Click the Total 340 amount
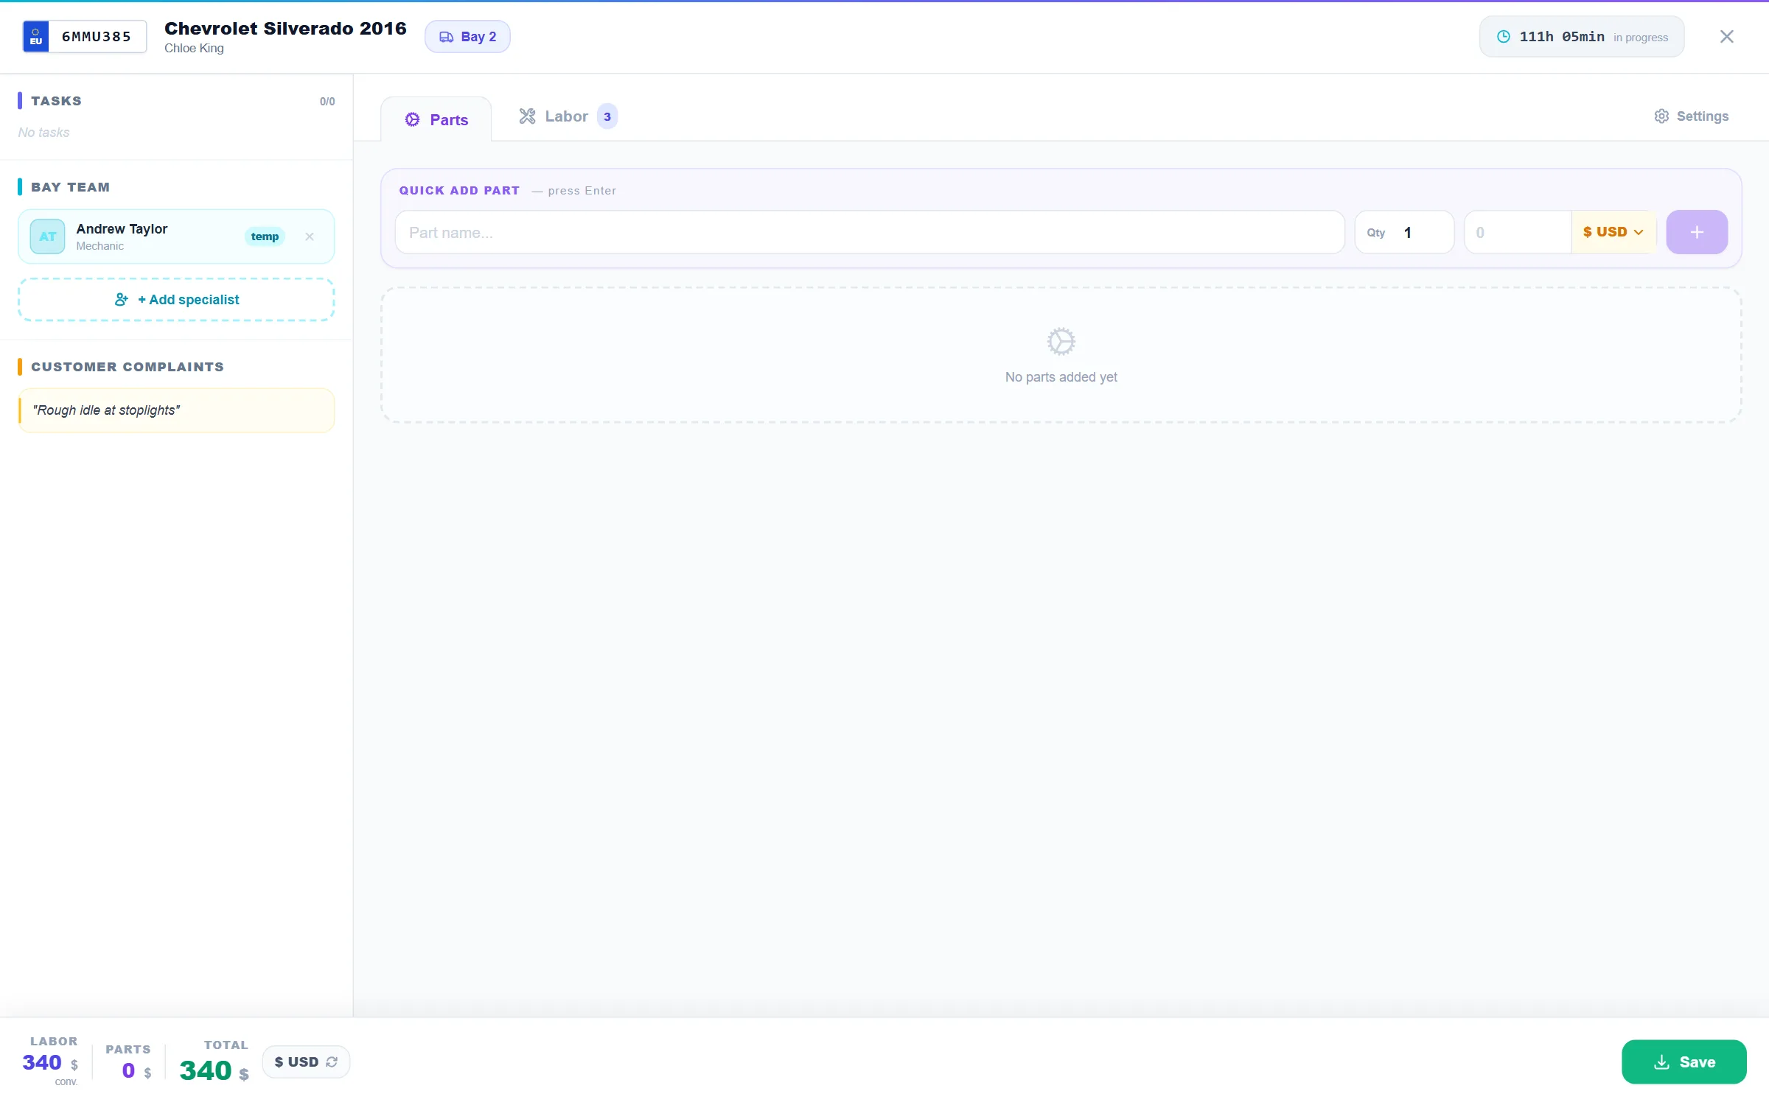Image resolution: width=1769 pixels, height=1105 pixels. click(x=206, y=1071)
